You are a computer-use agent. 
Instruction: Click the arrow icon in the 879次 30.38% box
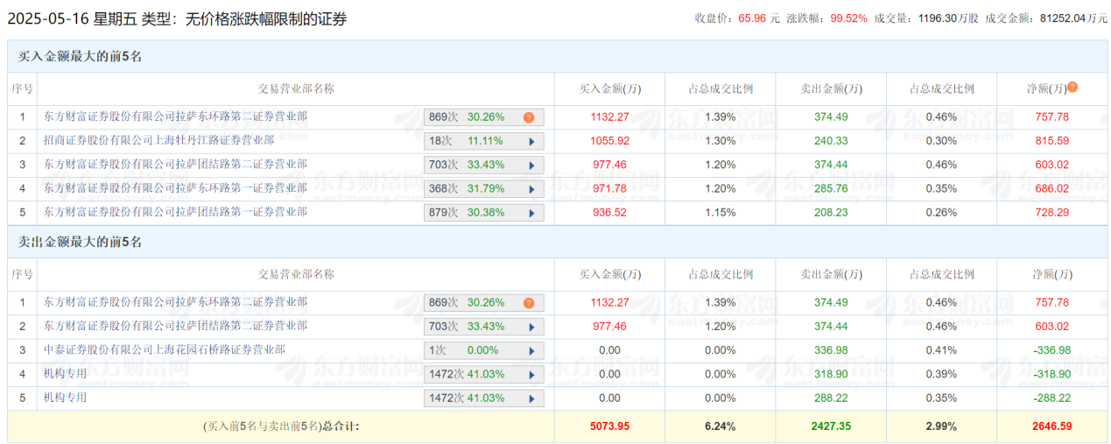click(531, 213)
